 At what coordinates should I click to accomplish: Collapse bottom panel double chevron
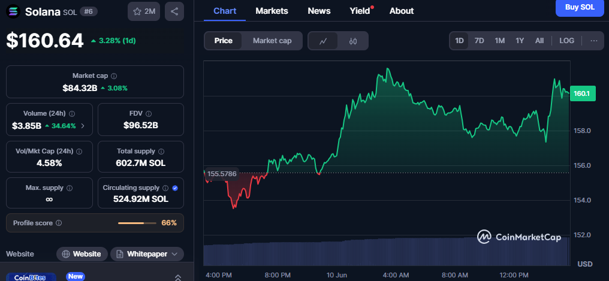pos(178,277)
